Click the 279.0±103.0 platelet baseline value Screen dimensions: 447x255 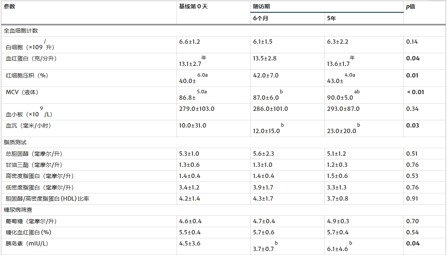coord(197,109)
